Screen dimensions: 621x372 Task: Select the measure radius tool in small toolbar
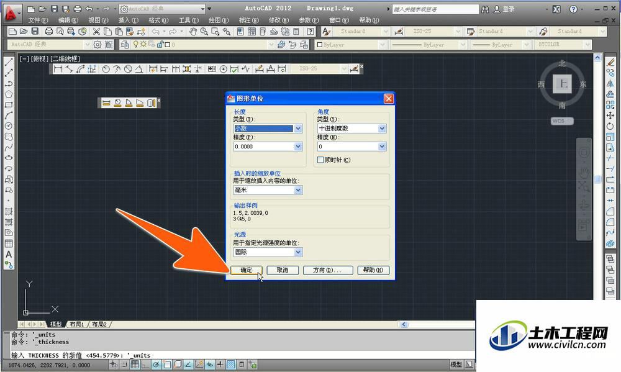(117, 103)
